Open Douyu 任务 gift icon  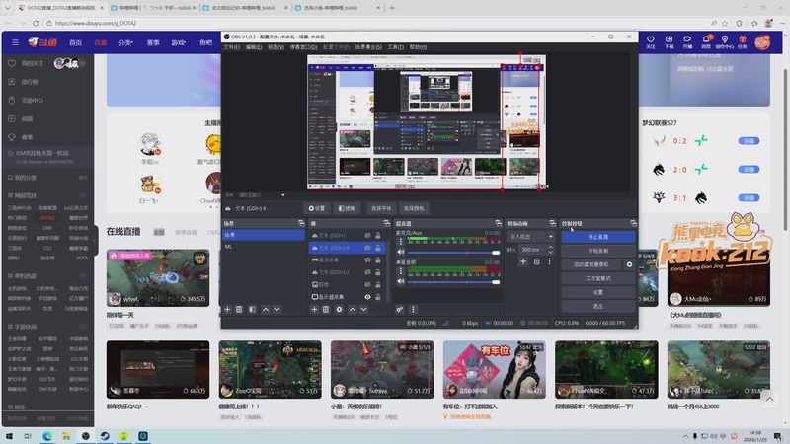tap(743, 41)
